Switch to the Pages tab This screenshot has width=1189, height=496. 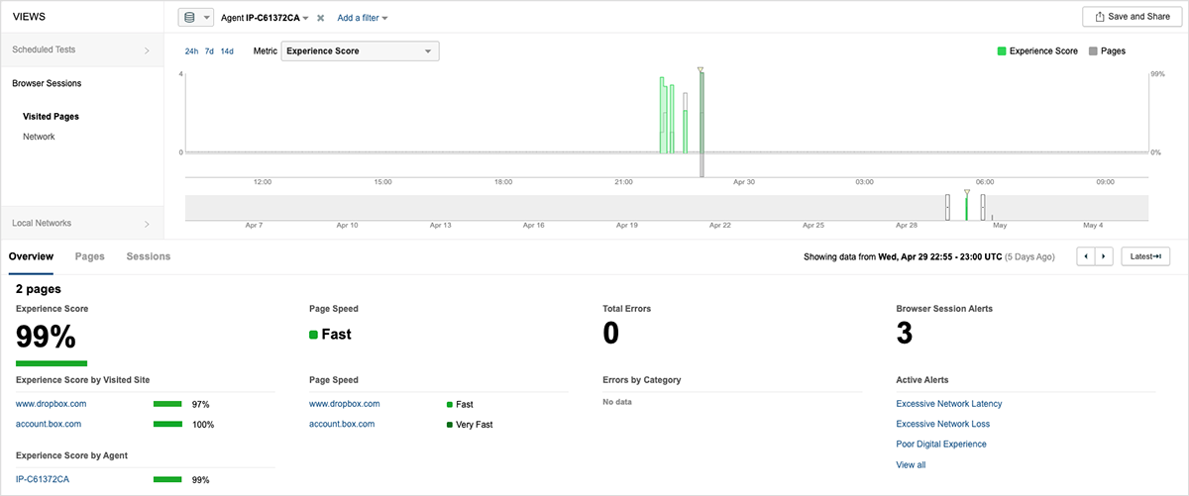pos(89,256)
